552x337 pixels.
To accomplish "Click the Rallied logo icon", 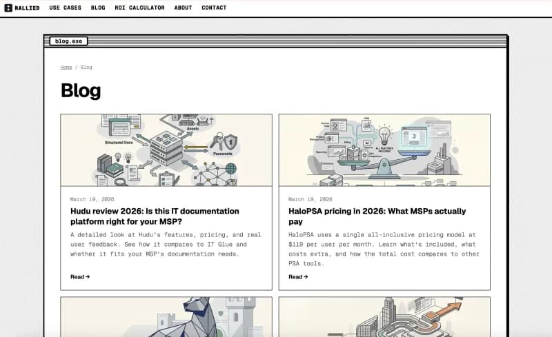I will [8, 8].
